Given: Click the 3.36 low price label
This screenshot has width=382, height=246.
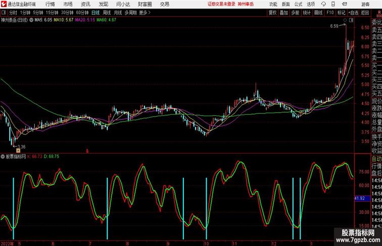Looking at the screenshot, I should point(21,146).
